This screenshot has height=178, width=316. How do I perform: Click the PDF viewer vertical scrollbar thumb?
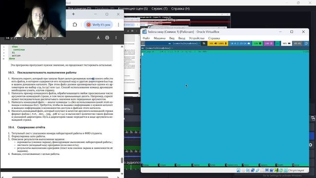pos(122,160)
